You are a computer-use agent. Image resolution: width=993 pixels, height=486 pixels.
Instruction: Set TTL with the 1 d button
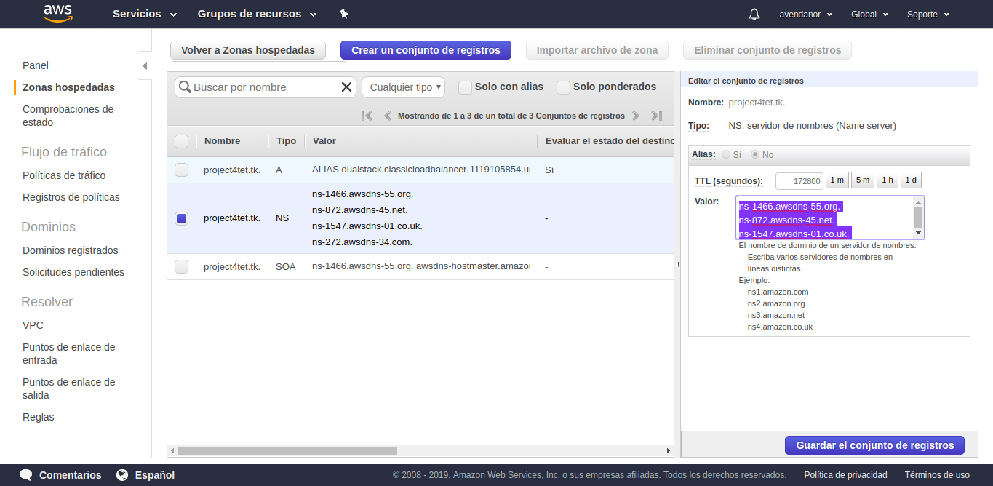[x=911, y=180]
